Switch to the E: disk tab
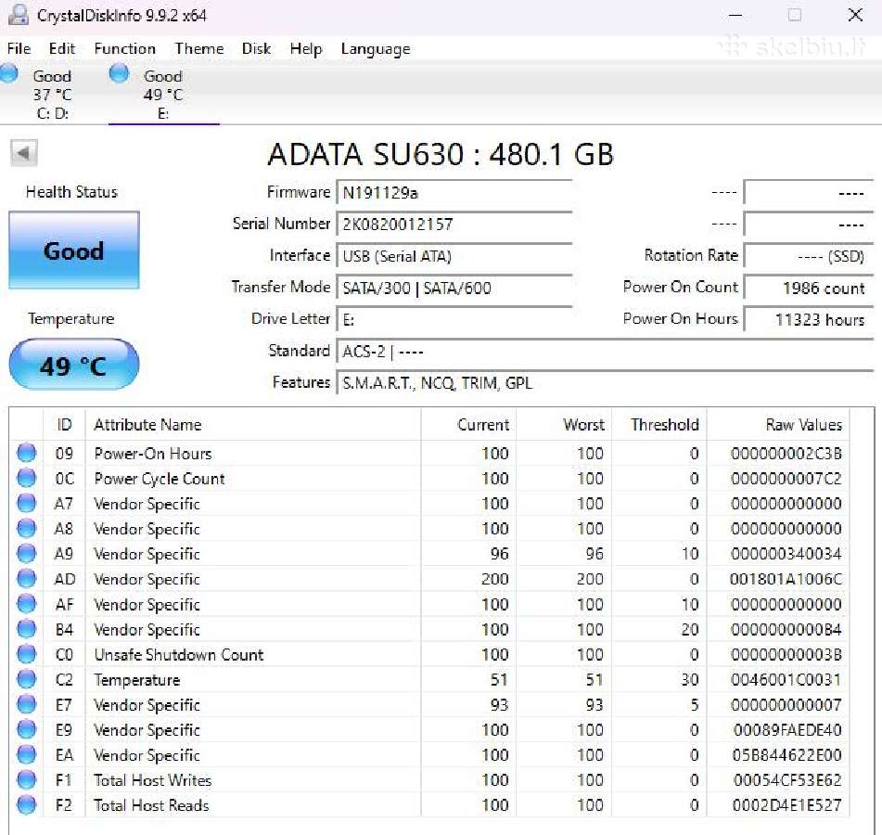882x835 pixels. pos(163,94)
